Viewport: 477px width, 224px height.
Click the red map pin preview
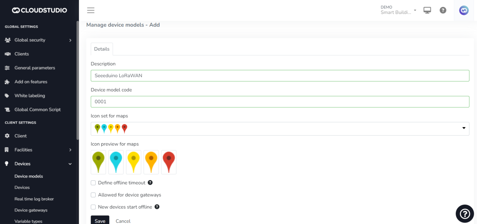(169, 162)
